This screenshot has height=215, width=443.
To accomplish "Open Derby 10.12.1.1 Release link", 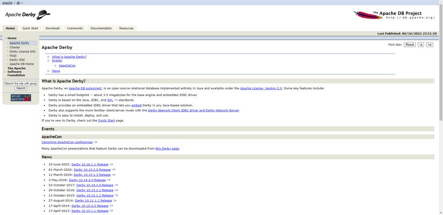I will 95,196.
